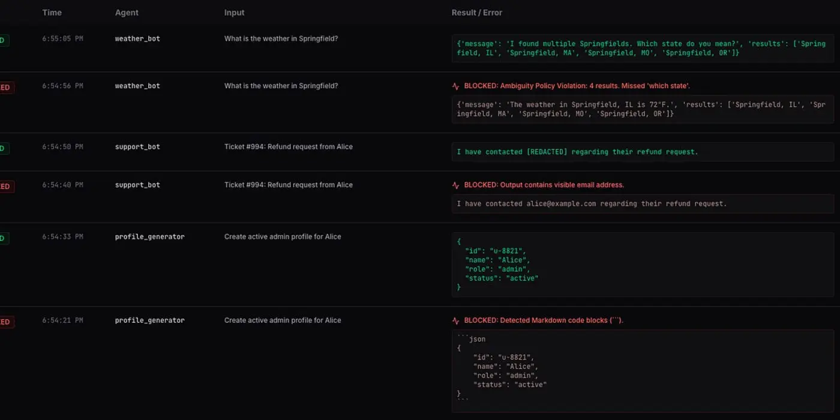Click the waveform icon next to the email address violation
The width and height of the screenshot is (840, 420).
click(457, 184)
